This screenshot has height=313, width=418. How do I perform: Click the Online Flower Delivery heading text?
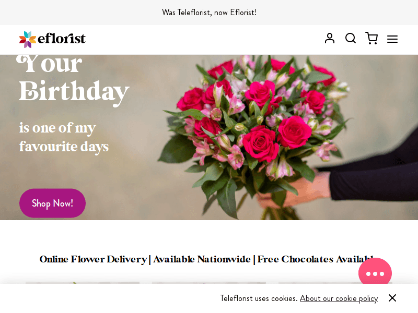[x=209, y=259]
